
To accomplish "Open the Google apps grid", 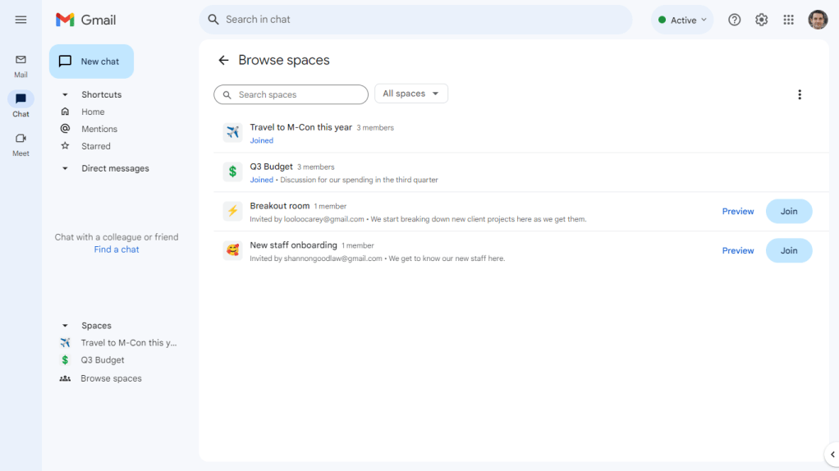I will pyautogui.click(x=788, y=20).
